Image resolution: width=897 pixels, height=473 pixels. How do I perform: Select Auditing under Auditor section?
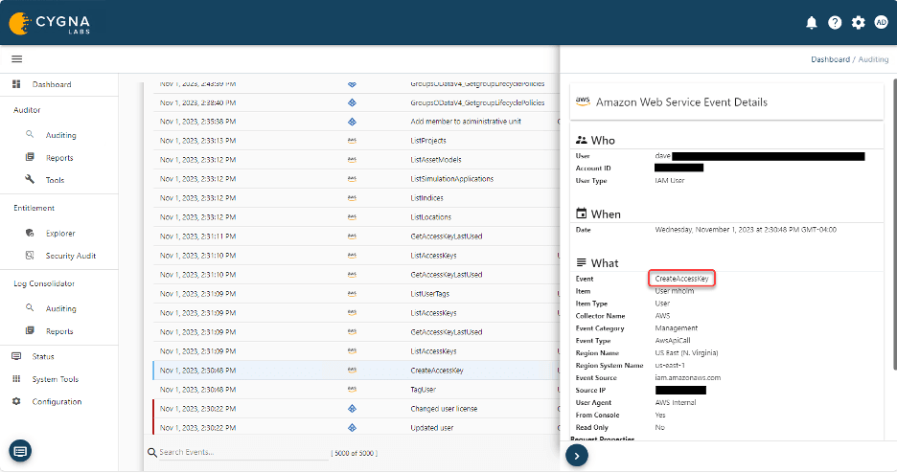(60, 135)
